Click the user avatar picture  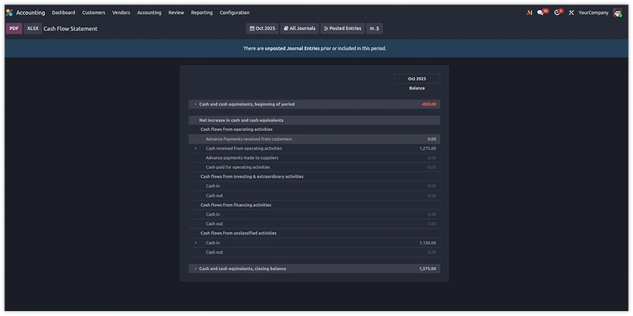click(617, 13)
